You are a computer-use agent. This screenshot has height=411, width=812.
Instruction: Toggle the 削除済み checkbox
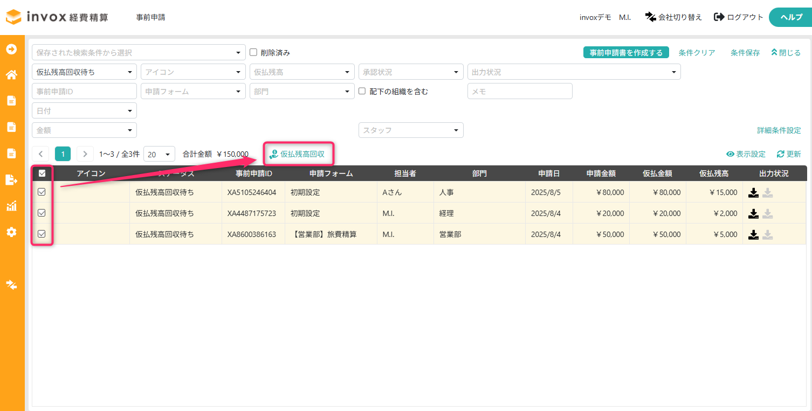point(253,52)
